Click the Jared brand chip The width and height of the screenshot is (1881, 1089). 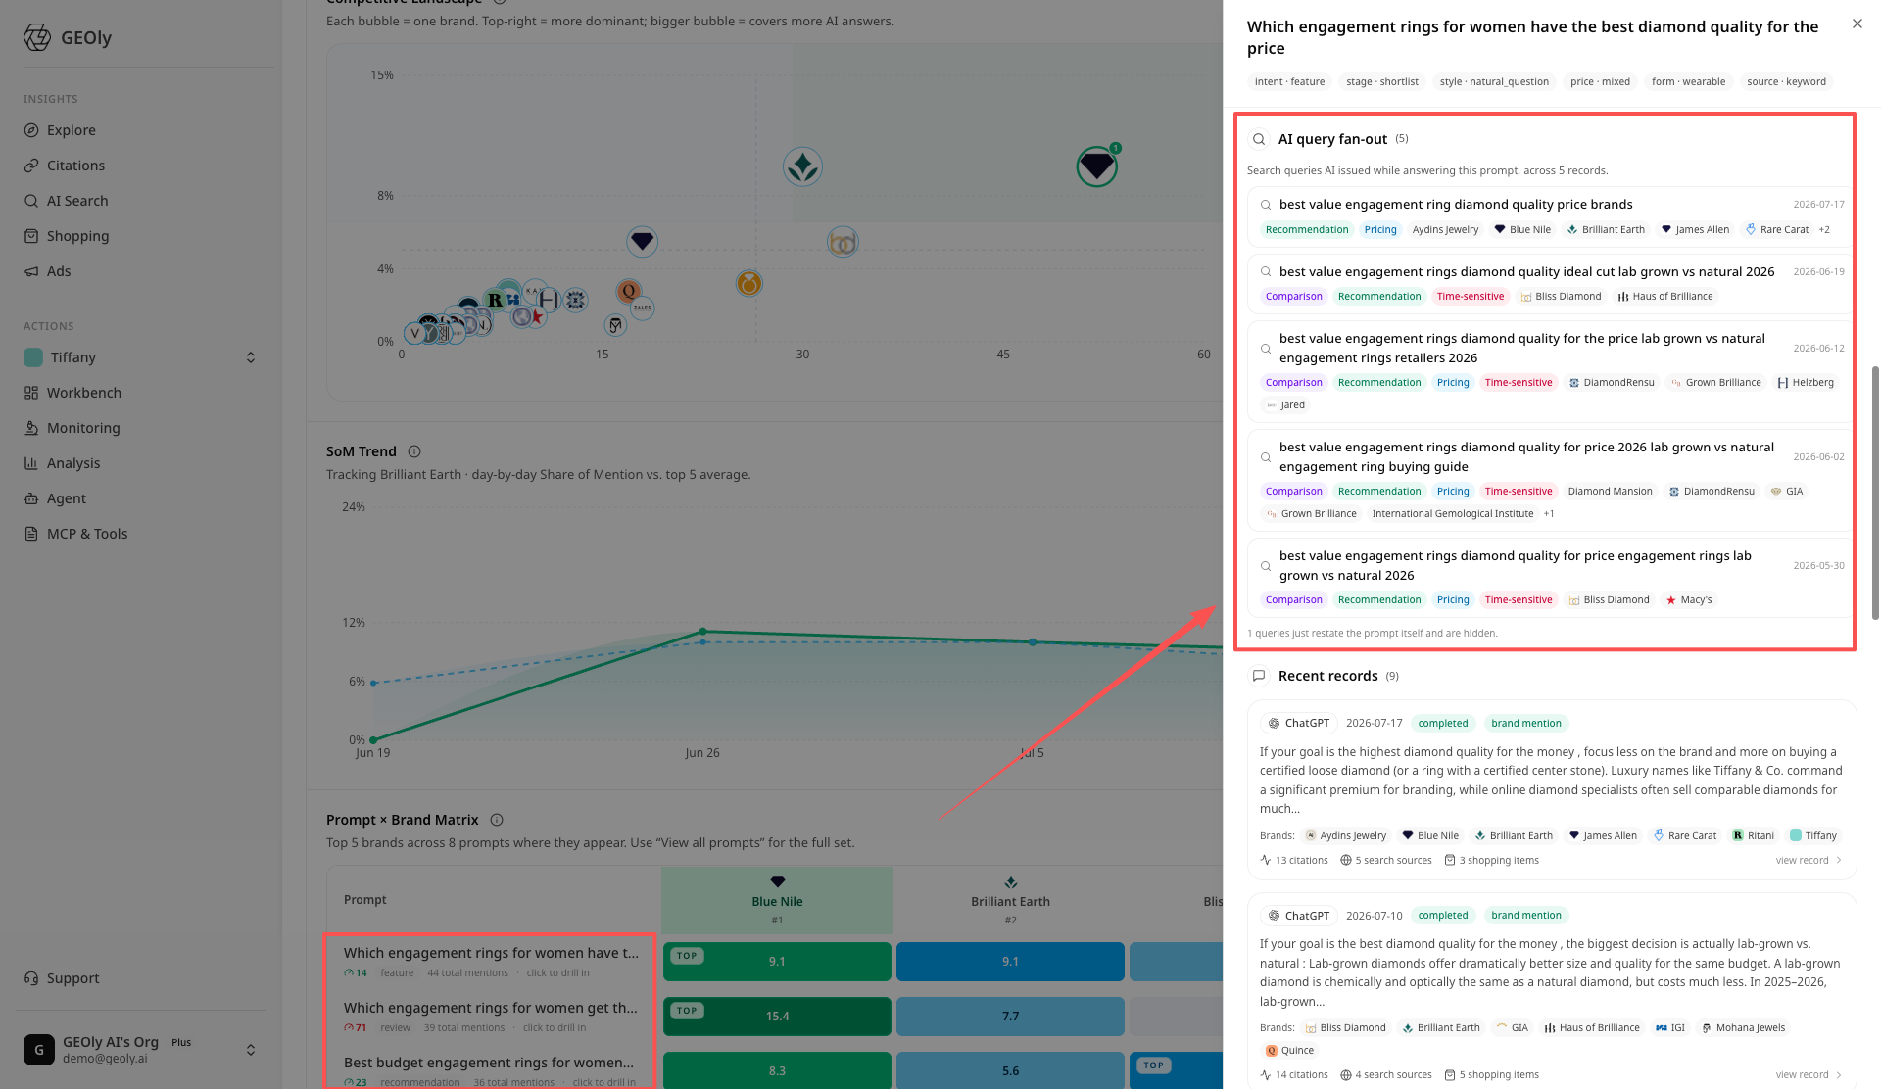pyautogui.click(x=1284, y=405)
